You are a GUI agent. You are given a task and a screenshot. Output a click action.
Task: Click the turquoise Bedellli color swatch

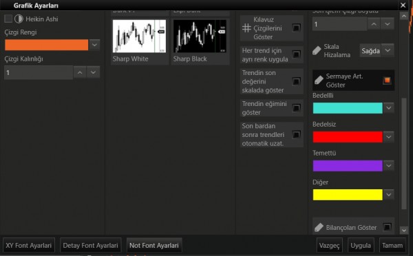348,108
